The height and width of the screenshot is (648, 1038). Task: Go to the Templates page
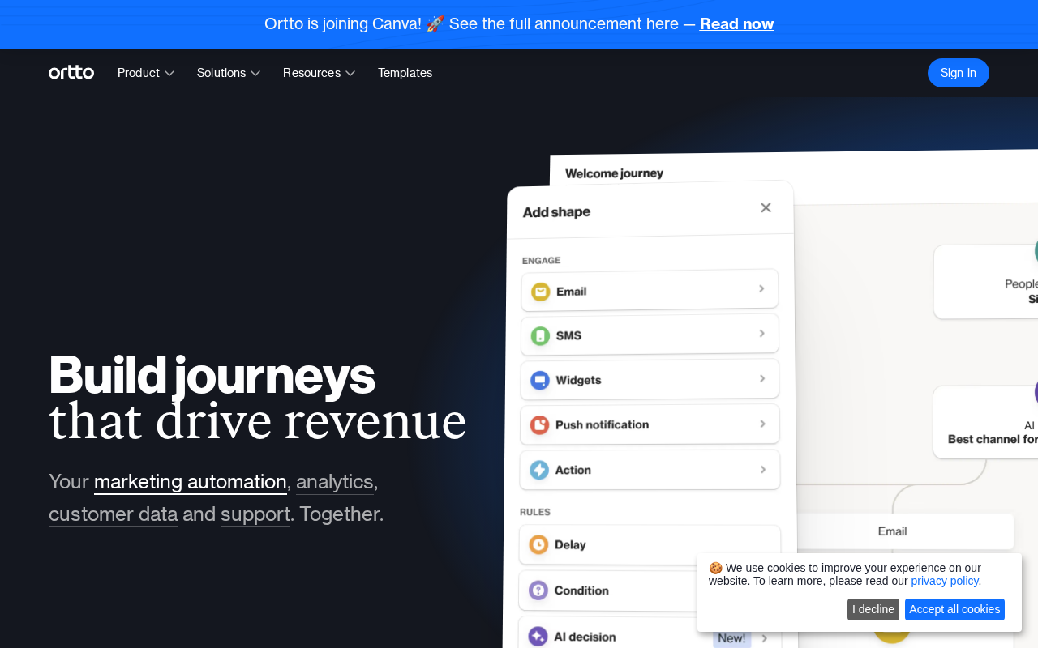pos(405,73)
